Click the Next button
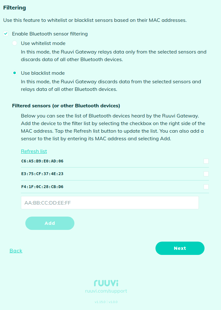This screenshot has height=310, width=221. click(180, 248)
